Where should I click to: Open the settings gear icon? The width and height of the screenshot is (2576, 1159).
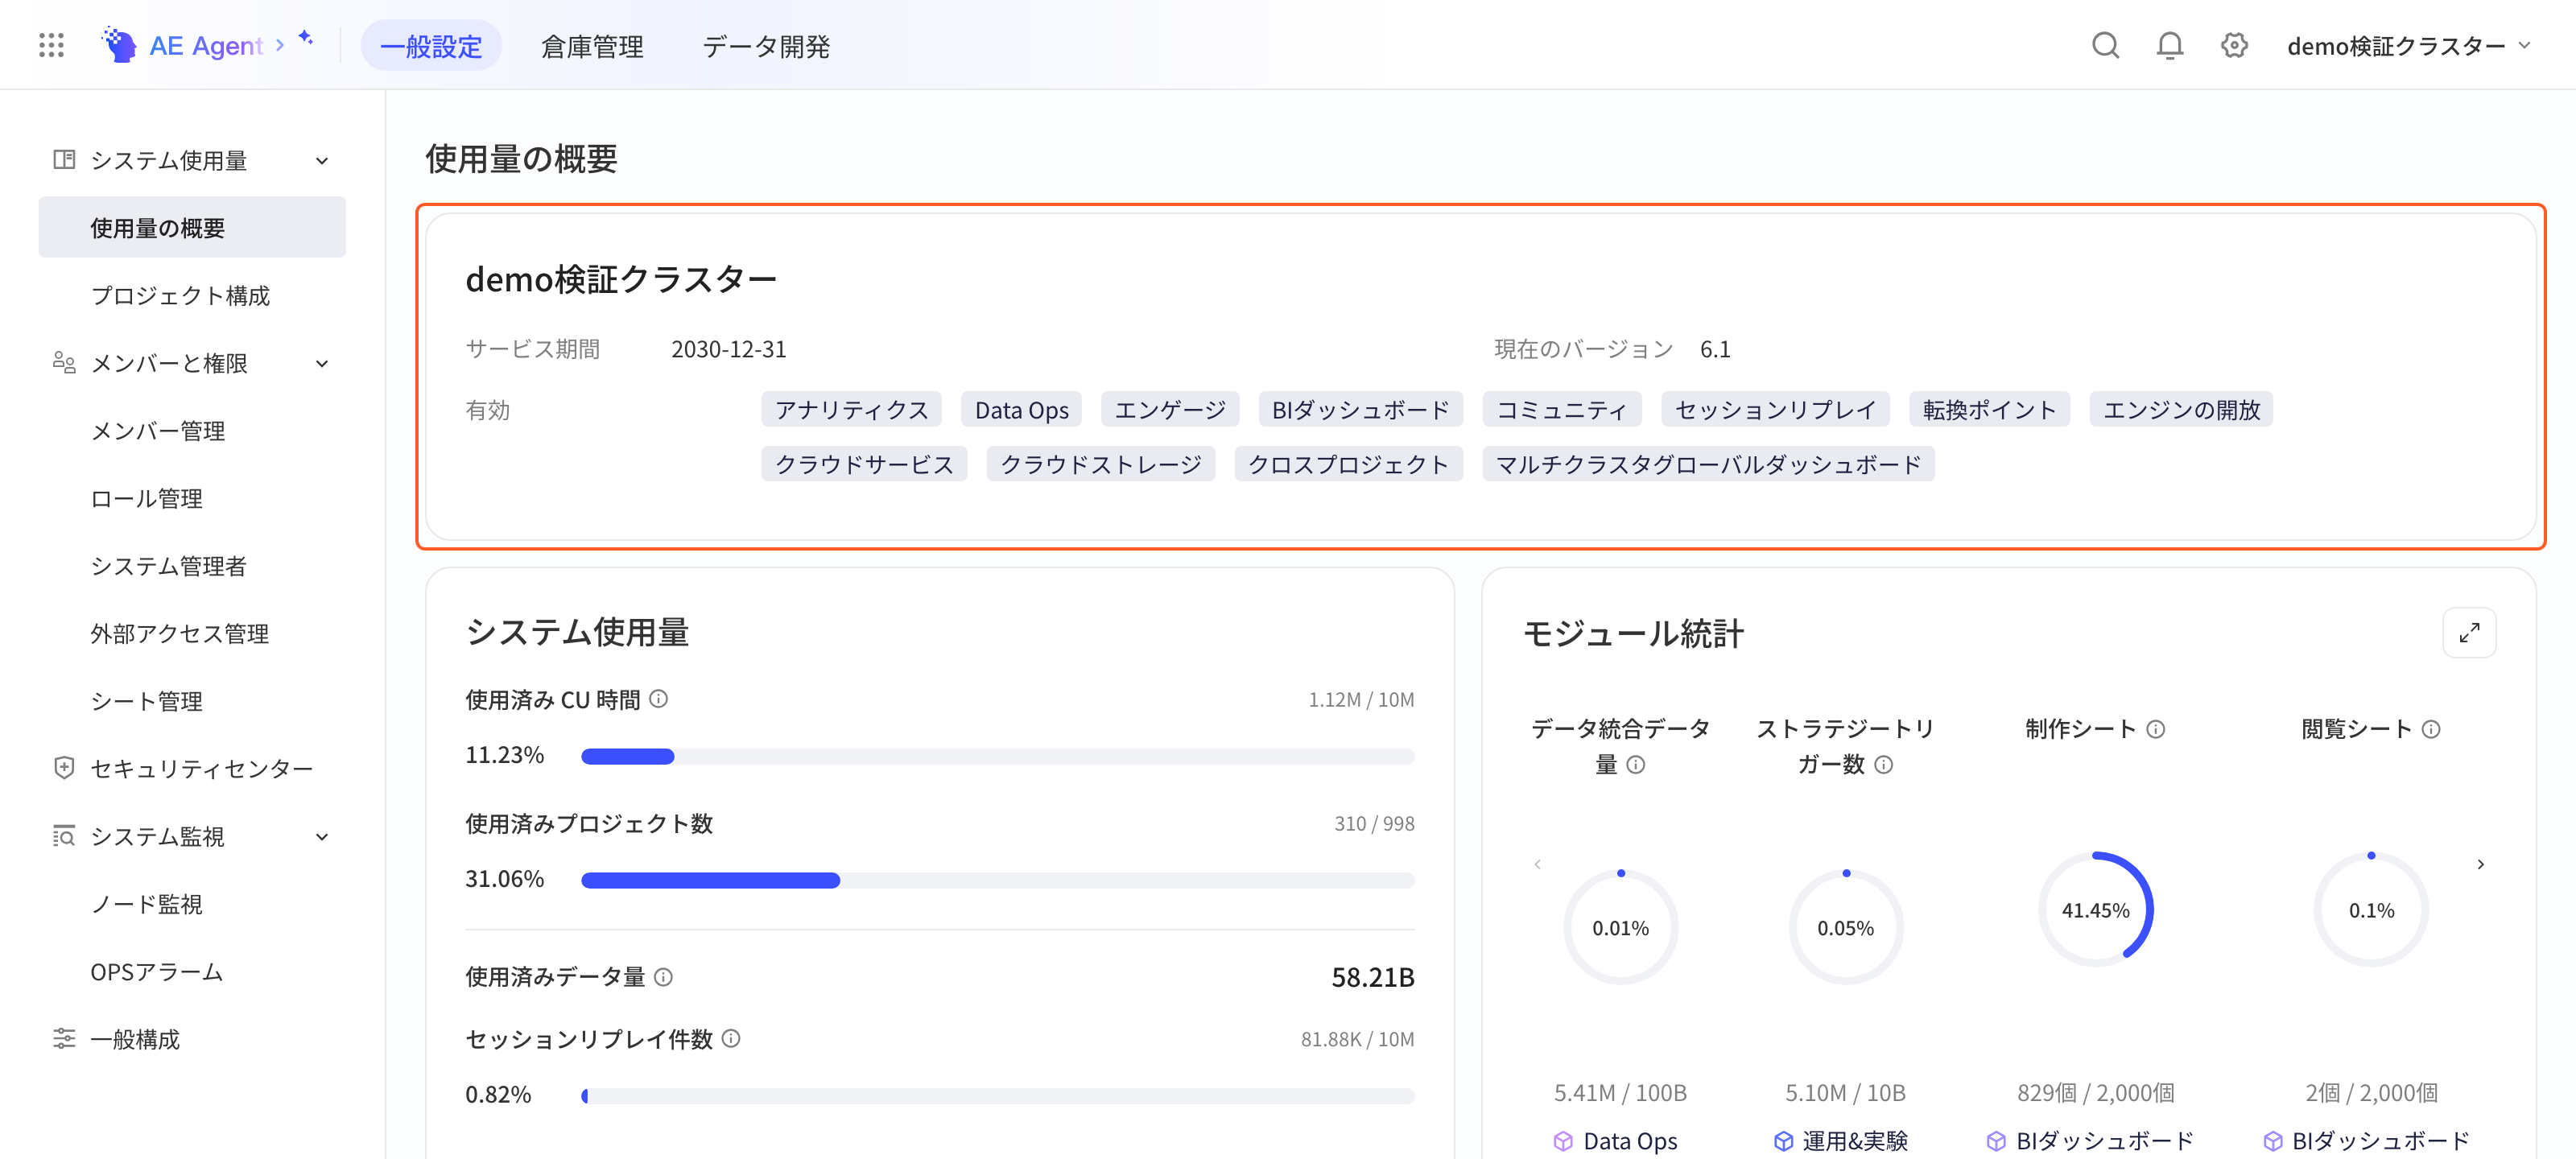pos(2234,45)
